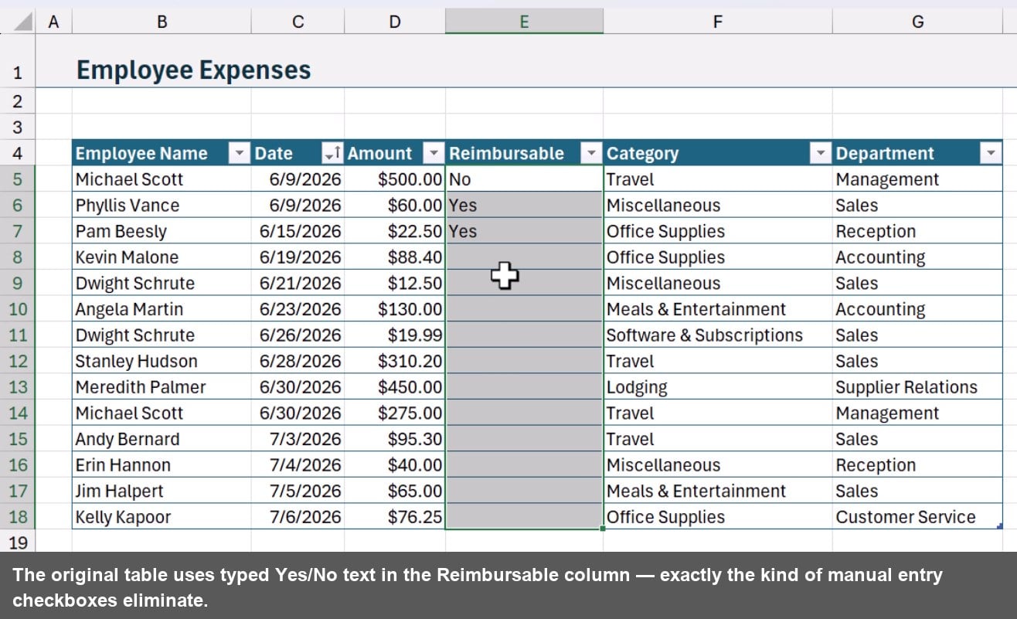Screen dimensions: 1017x619
Task: Select Pam Beesly's Reception department cell
Action: (917, 231)
